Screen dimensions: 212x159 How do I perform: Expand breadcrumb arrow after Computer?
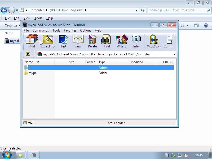coord(47,10)
